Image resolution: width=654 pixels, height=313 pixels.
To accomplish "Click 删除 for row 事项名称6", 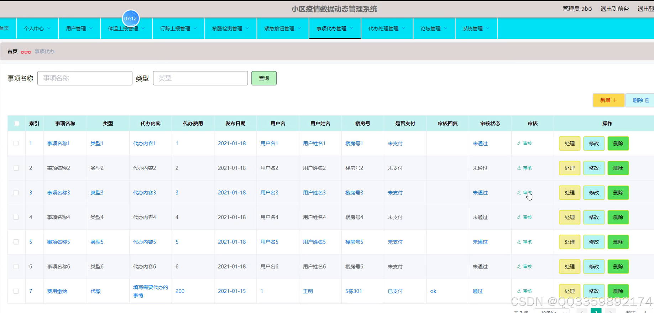I will coord(618,266).
